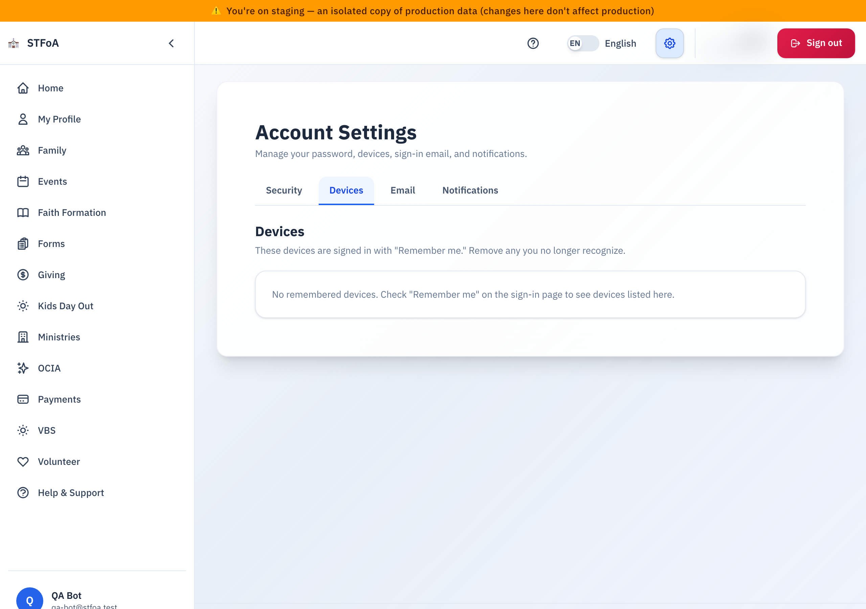This screenshot has height=609, width=866.
Task: Click the Sign out button
Action: pos(816,43)
